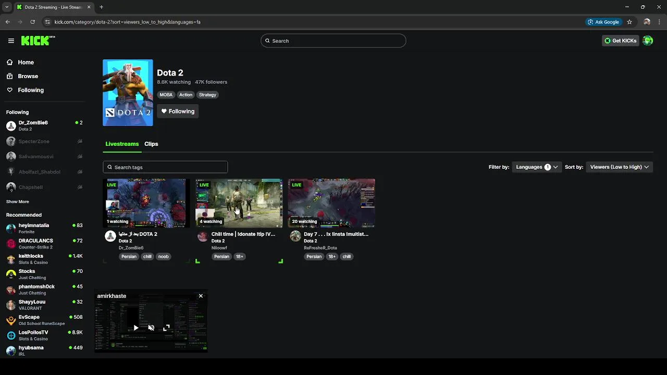Open the Languages filter dropdown
667x375 pixels.
pyautogui.click(x=537, y=167)
